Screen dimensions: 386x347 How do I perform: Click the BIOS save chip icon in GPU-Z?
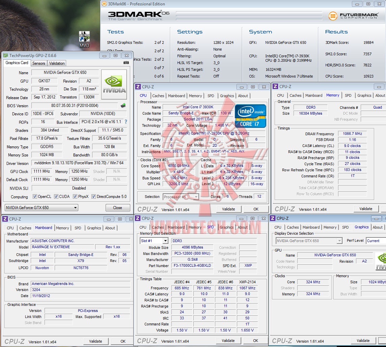123,106
